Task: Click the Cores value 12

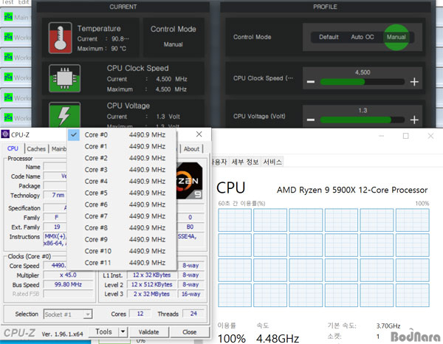Action: 140,314
